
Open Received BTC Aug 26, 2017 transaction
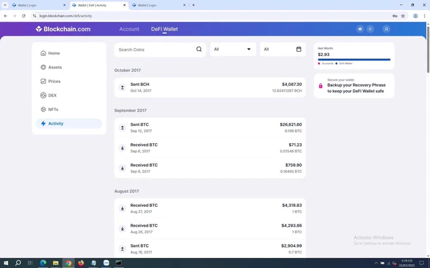point(210,229)
